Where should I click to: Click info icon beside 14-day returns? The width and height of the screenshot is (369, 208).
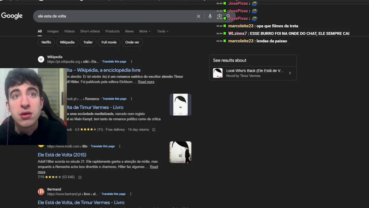(154, 130)
